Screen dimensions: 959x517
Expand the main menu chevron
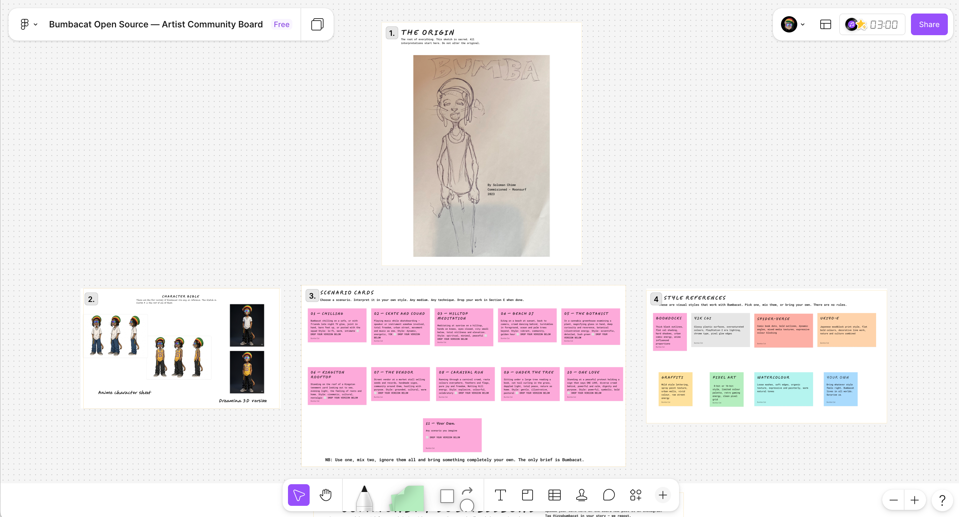pos(36,25)
